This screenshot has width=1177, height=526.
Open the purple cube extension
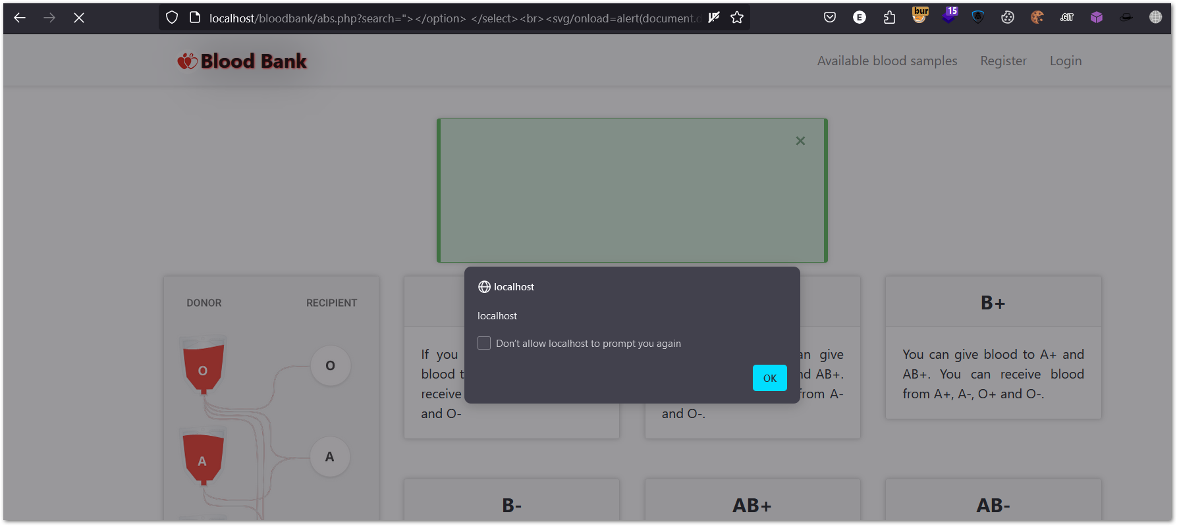coord(1097,18)
